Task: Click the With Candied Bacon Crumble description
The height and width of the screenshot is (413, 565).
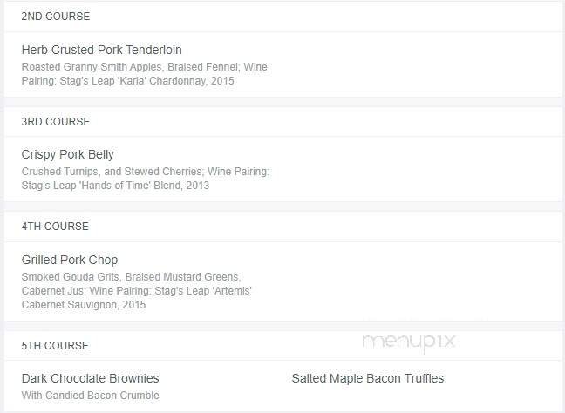Action: [x=91, y=396]
